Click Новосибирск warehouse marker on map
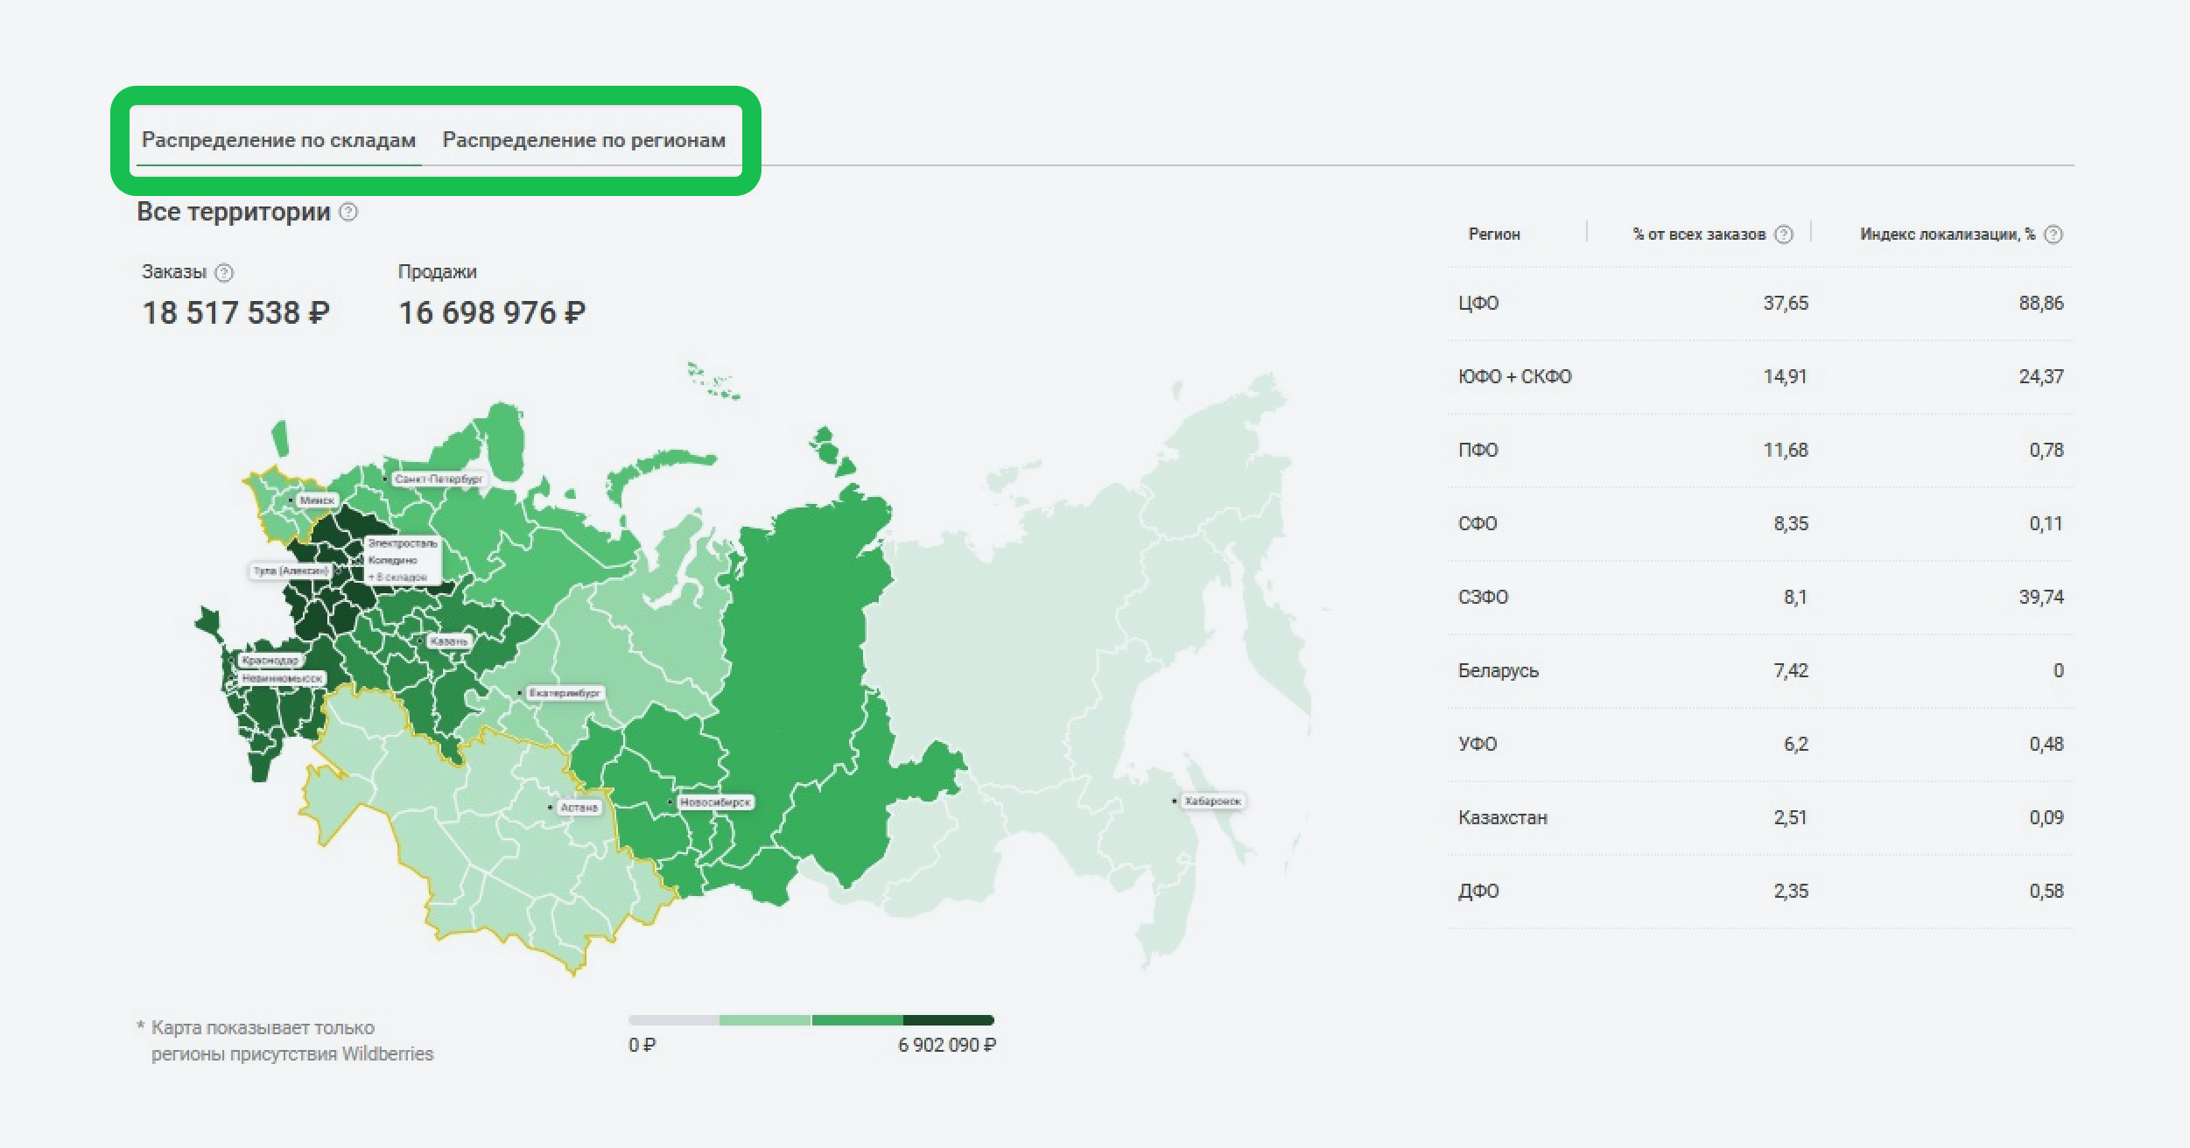 pyautogui.click(x=714, y=802)
